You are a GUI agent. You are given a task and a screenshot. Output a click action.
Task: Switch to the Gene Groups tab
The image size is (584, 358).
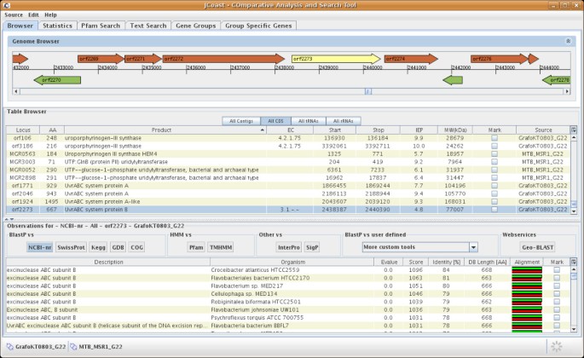pos(195,26)
